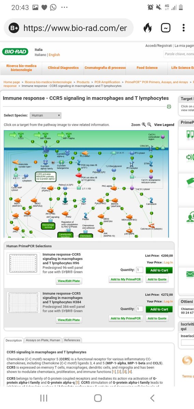Click the red PI3K cat class IB node
This screenshot has height=409, width=194.
point(79,176)
